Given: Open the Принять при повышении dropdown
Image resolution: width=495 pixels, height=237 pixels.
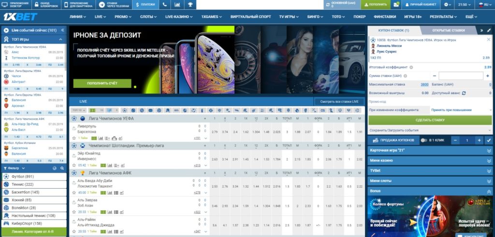Looking at the screenshot, I should [x=461, y=110].
